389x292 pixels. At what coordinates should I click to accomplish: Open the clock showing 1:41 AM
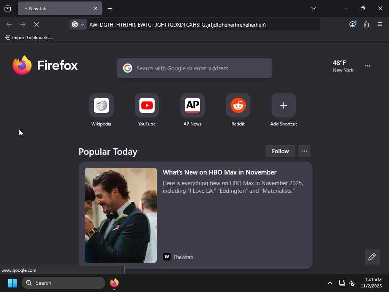pyautogui.click(x=371, y=283)
